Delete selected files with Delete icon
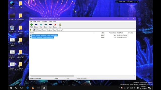Screen dimensions: 161x90 pyautogui.click(x=55, y=25)
